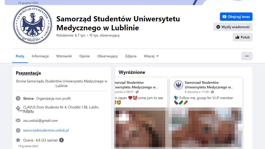Select the Opinie tab
The height and width of the screenshot is (149, 265).
[84, 56]
